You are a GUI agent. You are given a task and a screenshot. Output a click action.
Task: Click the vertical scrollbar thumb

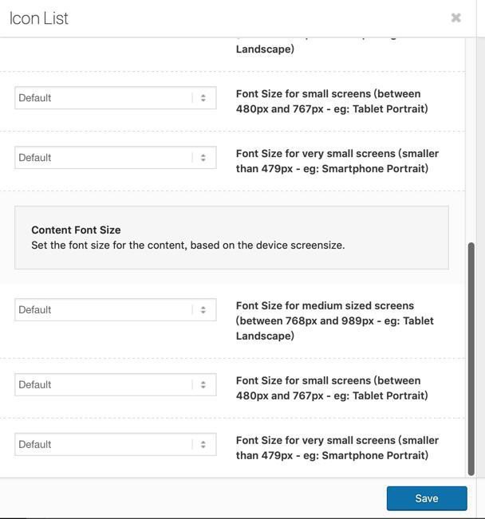coord(471,359)
